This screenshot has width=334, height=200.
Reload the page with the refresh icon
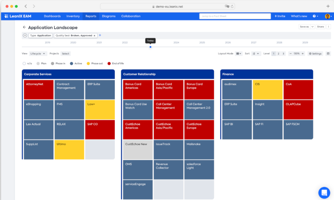coord(232,7)
